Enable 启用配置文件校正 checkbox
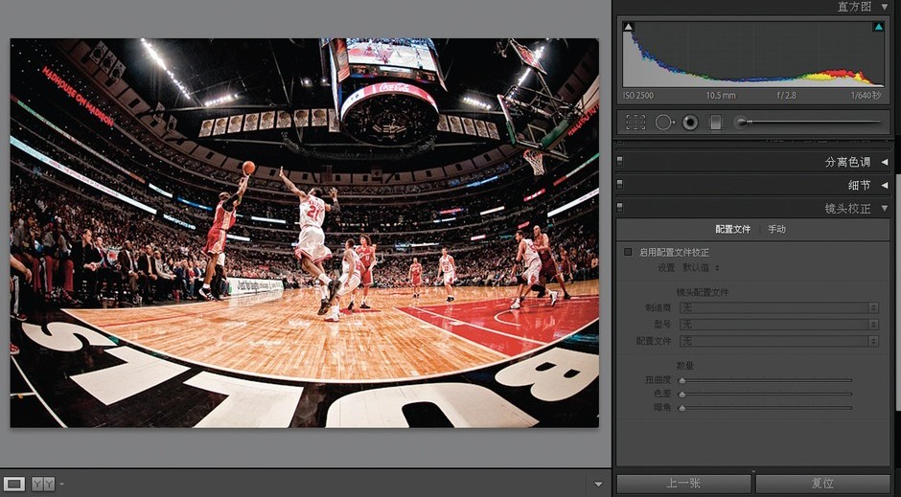901x497 pixels. pos(628,252)
